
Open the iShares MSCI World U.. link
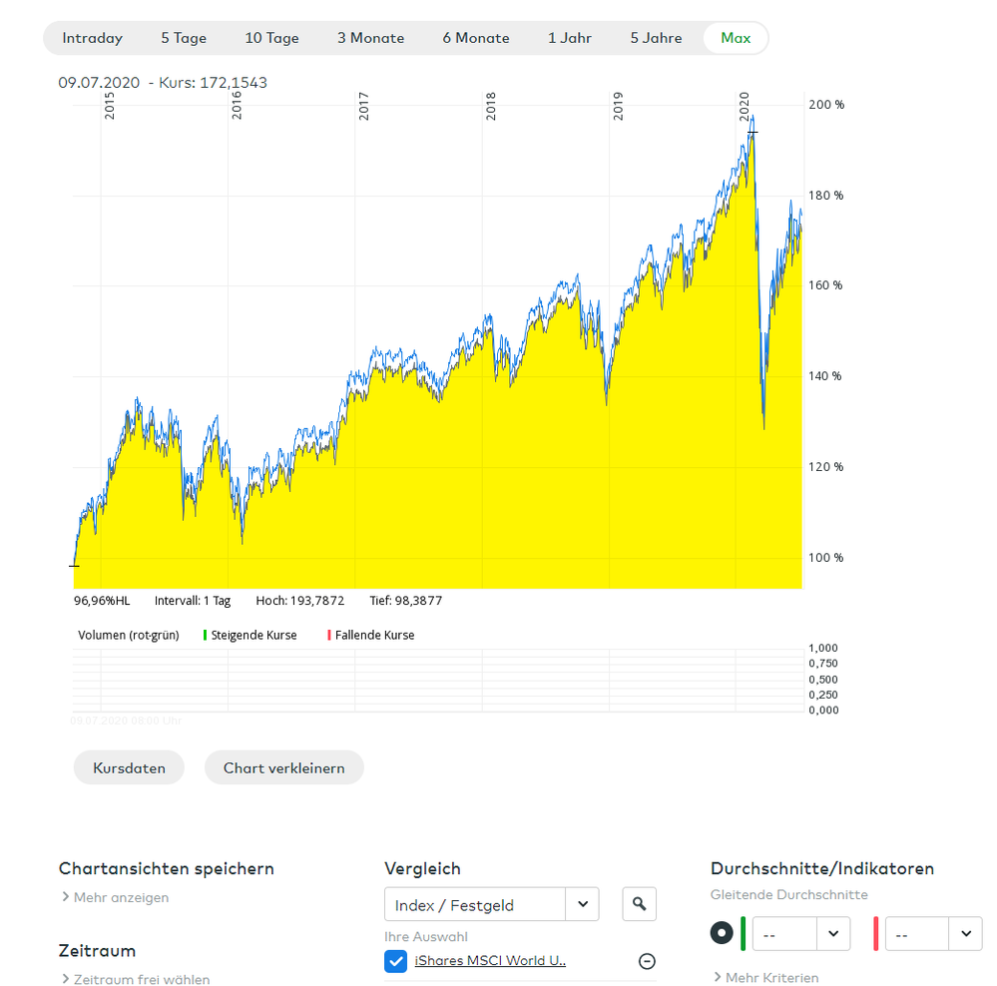tap(488, 961)
